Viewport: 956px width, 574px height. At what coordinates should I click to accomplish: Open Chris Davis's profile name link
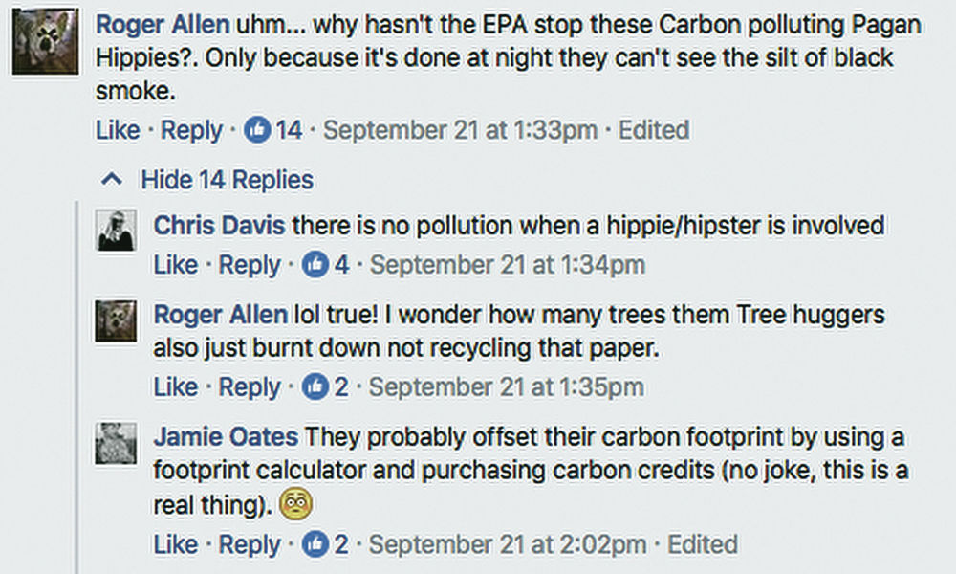point(219,226)
